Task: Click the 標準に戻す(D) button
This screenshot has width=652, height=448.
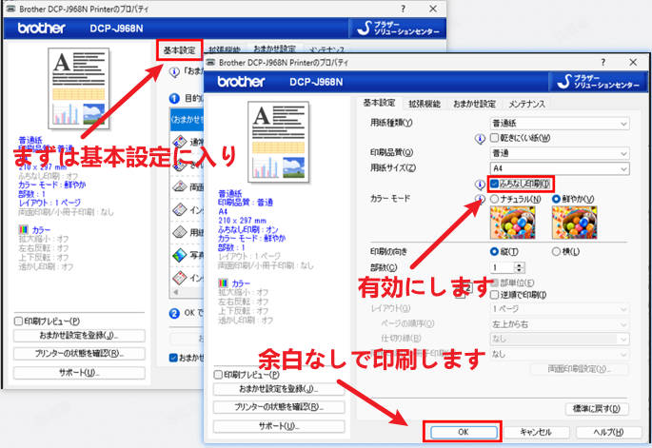Action: click(x=597, y=408)
